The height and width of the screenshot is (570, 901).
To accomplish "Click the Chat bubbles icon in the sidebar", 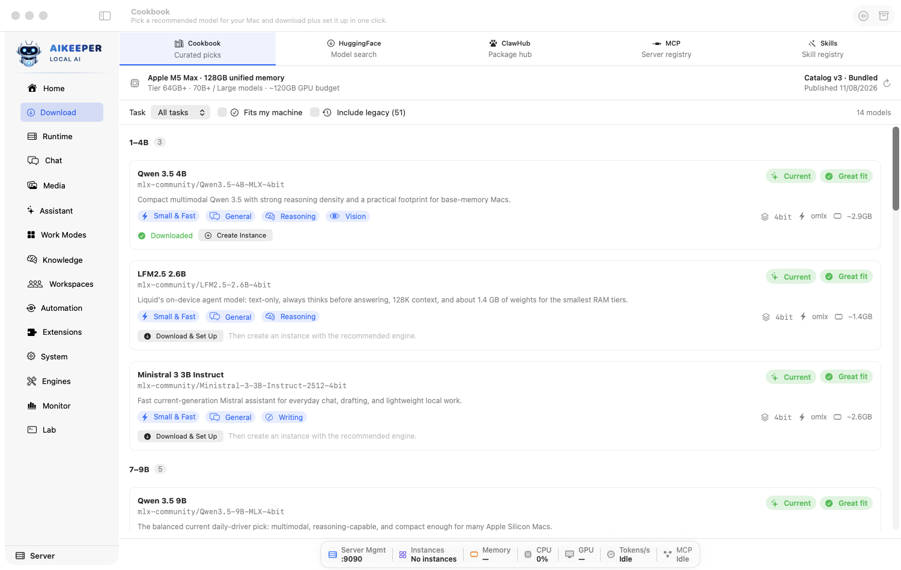I will [x=33, y=160].
